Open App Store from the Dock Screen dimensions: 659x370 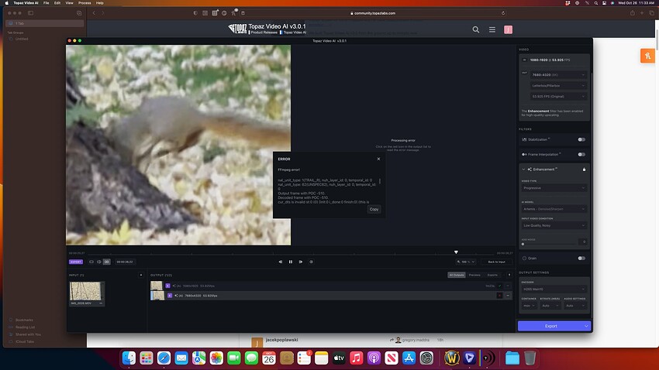click(x=409, y=358)
